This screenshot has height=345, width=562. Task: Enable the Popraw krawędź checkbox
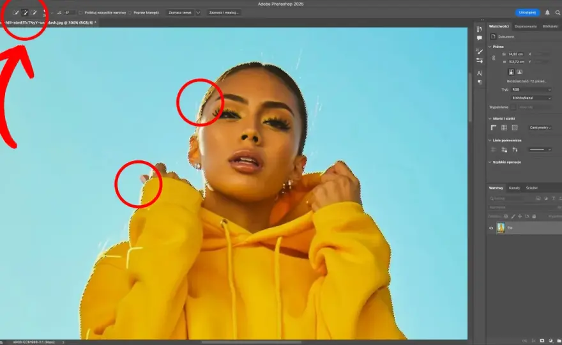click(130, 13)
